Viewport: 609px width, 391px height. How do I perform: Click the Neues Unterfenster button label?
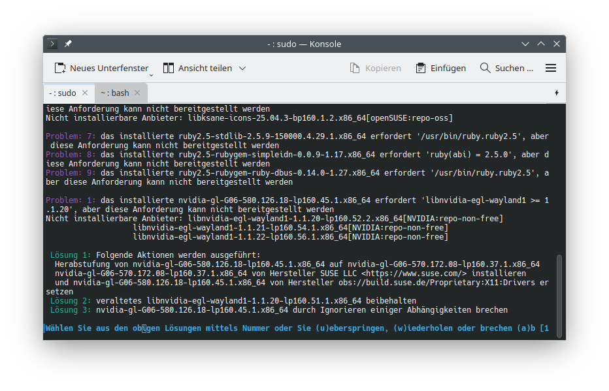(x=109, y=68)
